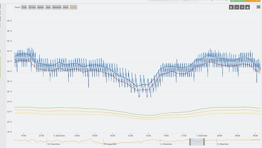
Task: Click the diagonal line drawing icon
Action: [x=237, y=7]
